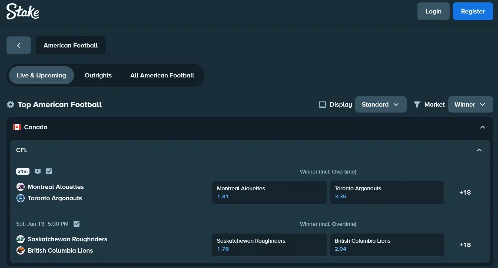Open stats chart icon next to 31m badge
The height and width of the screenshot is (268, 498).
point(49,171)
